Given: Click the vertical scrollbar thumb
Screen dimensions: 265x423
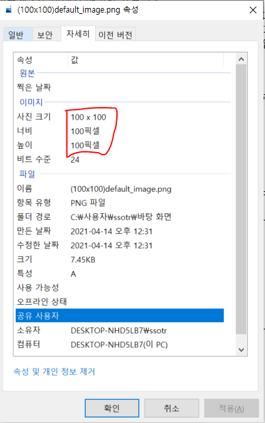Looking at the screenshot, I should [241, 199].
